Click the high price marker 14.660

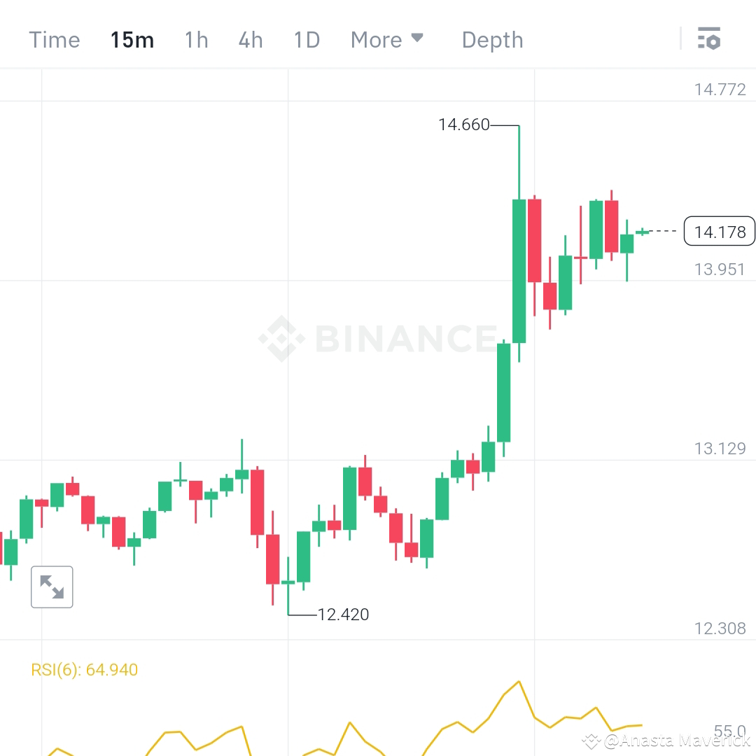coord(463,125)
